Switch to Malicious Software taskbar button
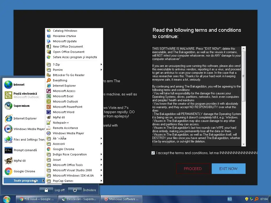Viewport: 271px width, 203px height. pos(121,199)
